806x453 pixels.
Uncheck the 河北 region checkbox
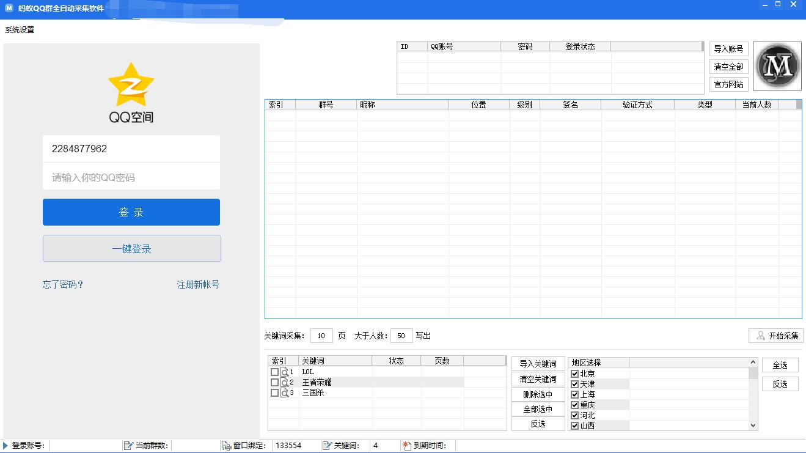[x=574, y=415]
